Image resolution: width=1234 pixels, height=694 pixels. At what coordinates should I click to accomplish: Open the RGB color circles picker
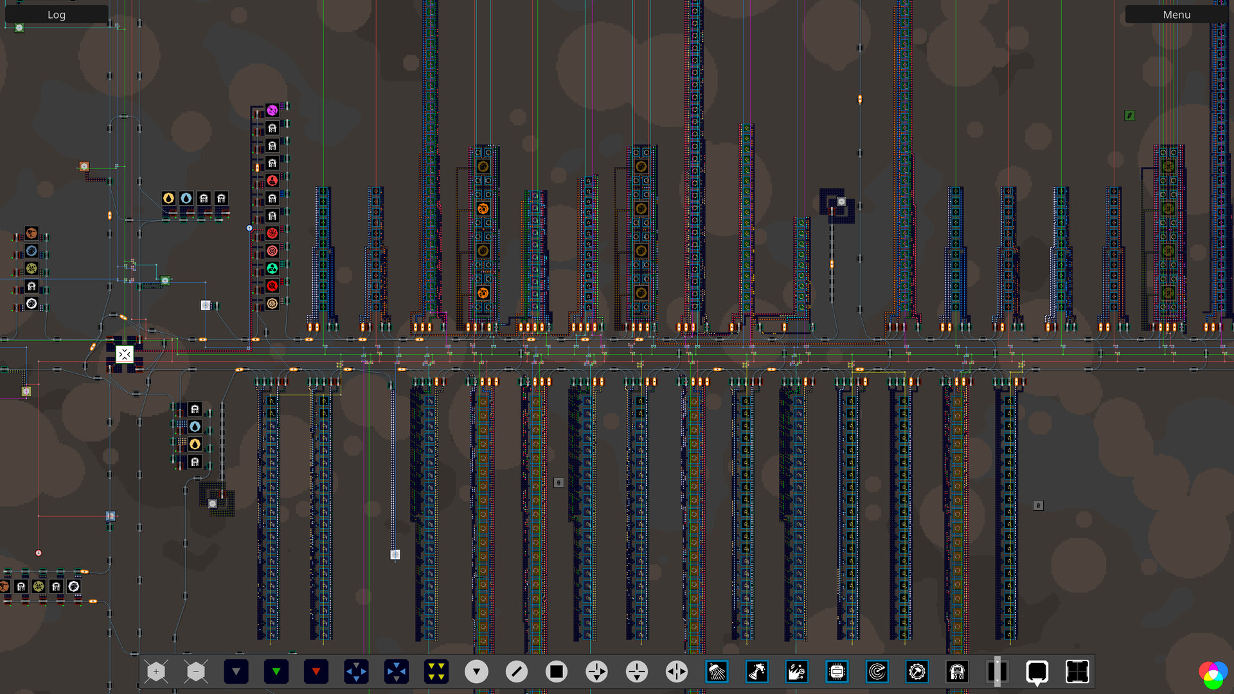1212,673
